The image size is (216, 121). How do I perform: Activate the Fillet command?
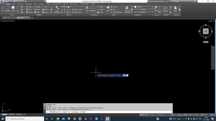coord(45,9)
